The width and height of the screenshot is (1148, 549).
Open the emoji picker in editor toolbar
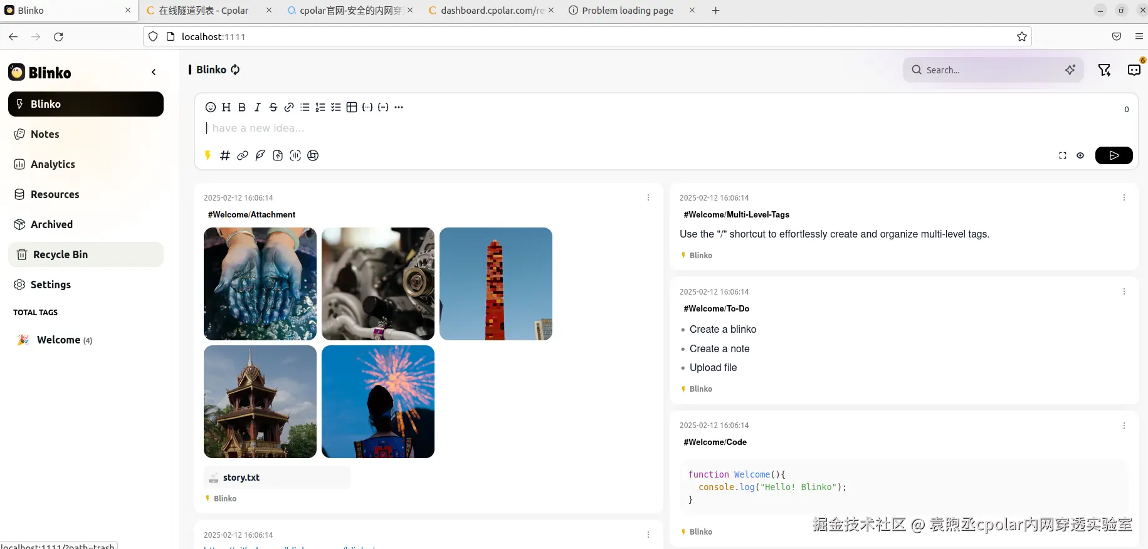point(211,107)
